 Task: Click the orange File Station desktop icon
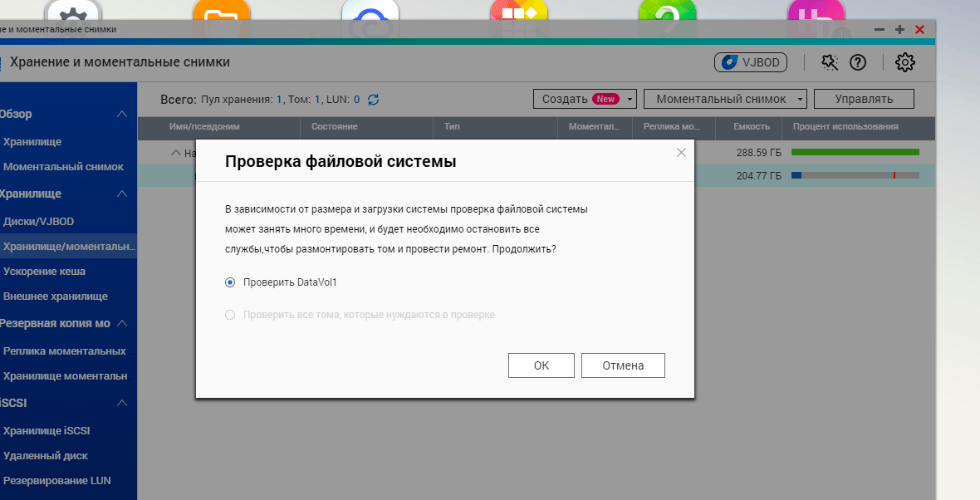click(221, 18)
